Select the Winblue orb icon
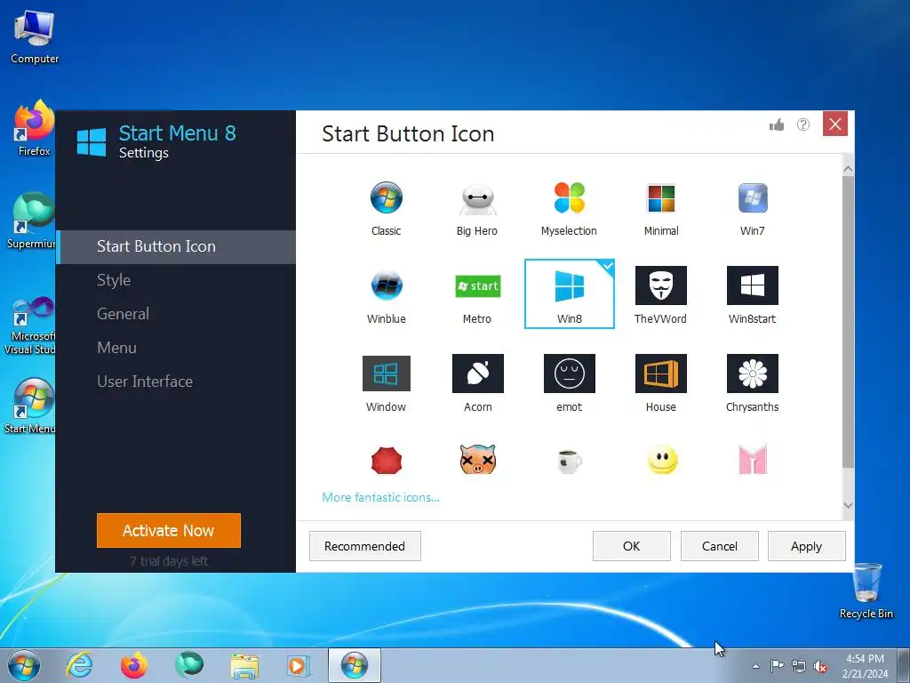Image resolution: width=910 pixels, height=683 pixels. pos(386,295)
